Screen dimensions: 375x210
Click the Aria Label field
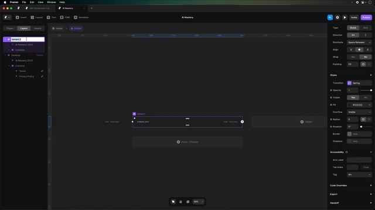pos(359,160)
